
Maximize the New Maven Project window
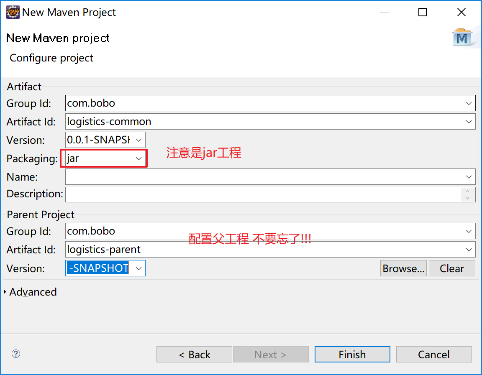[x=423, y=12]
